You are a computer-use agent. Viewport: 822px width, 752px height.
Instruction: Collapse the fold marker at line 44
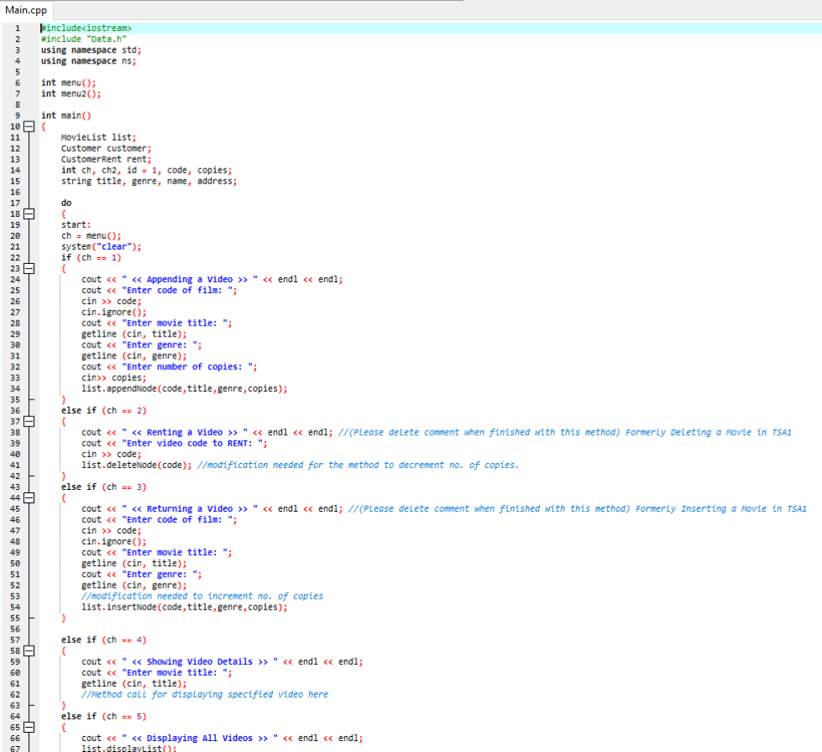coord(29,497)
